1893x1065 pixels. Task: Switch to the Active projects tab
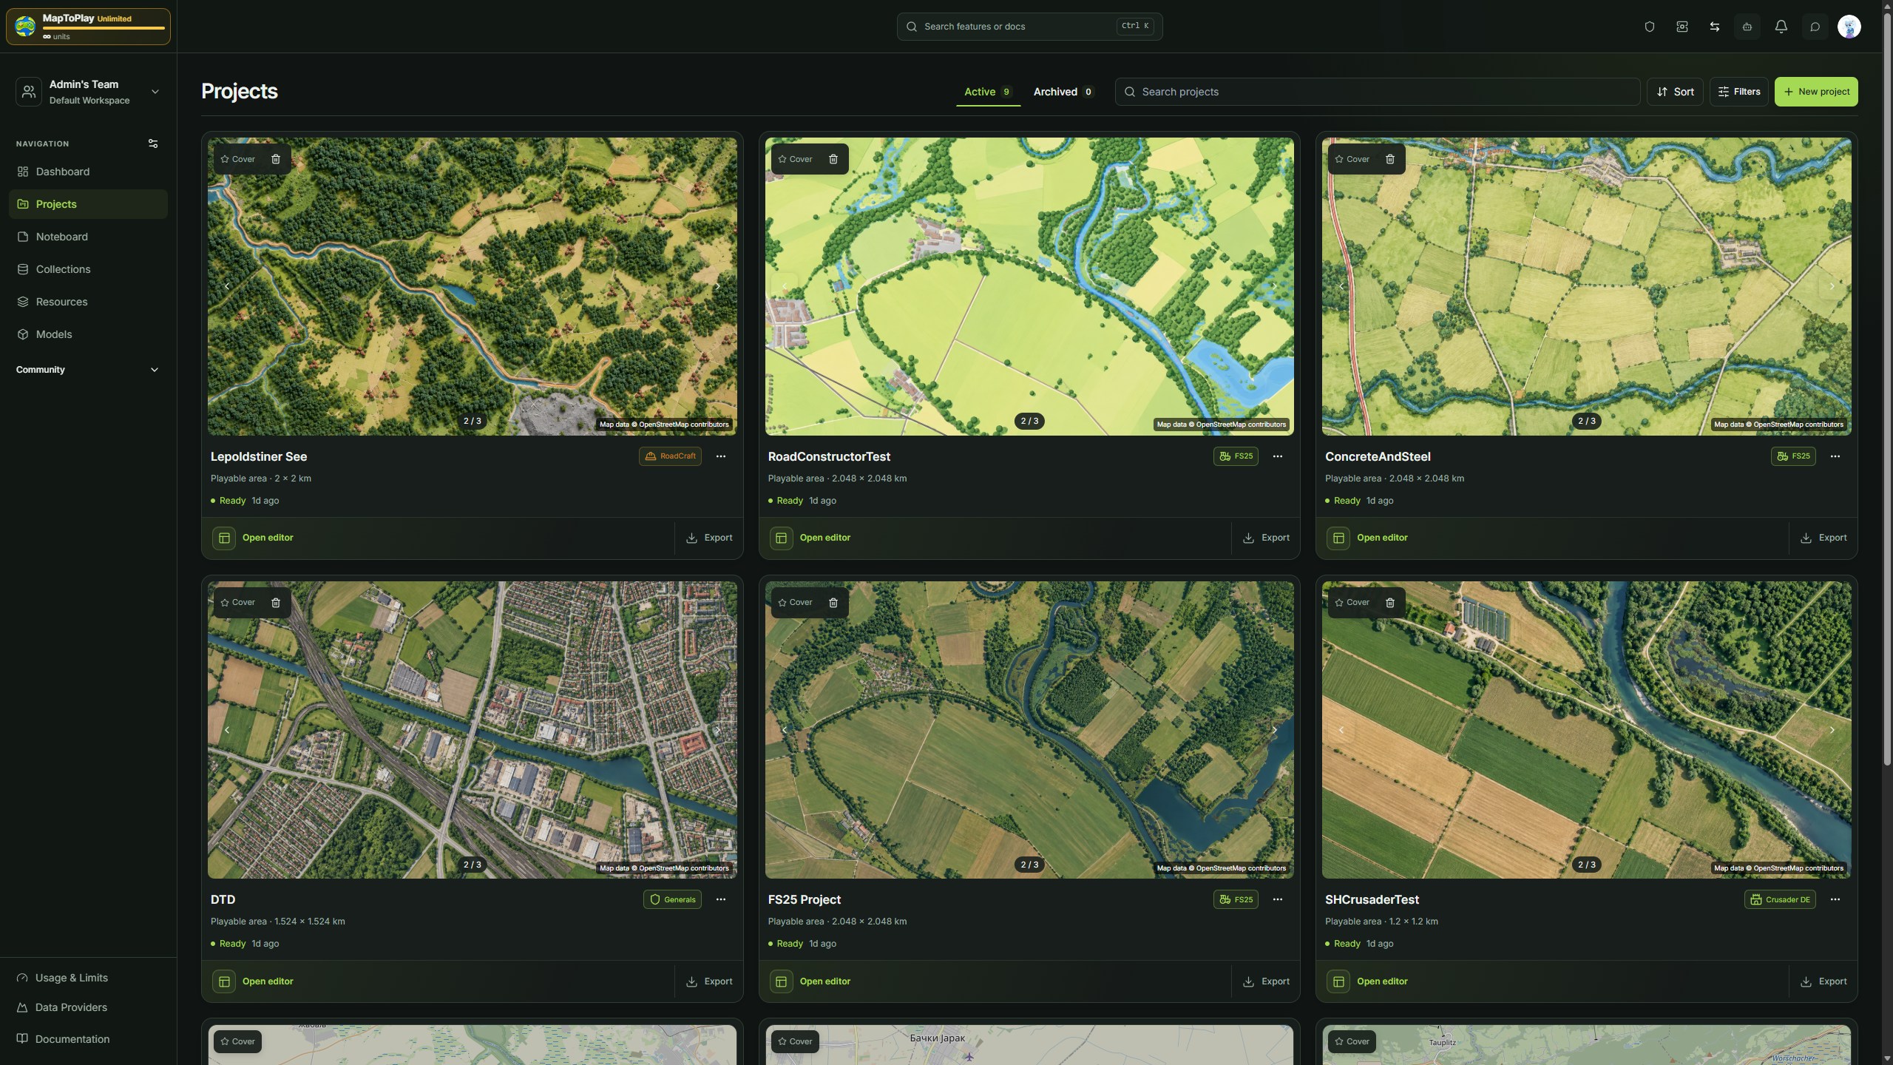(x=988, y=92)
